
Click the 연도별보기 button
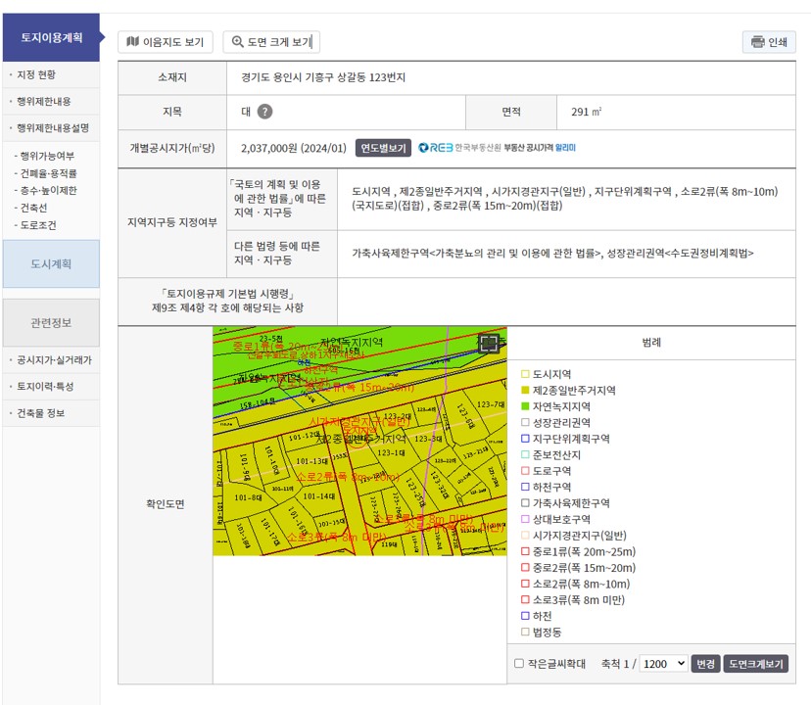click(x=383, y=148)
